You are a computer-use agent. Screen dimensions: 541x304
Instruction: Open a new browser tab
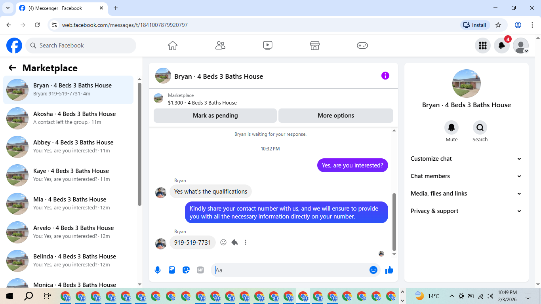point(116,8)
